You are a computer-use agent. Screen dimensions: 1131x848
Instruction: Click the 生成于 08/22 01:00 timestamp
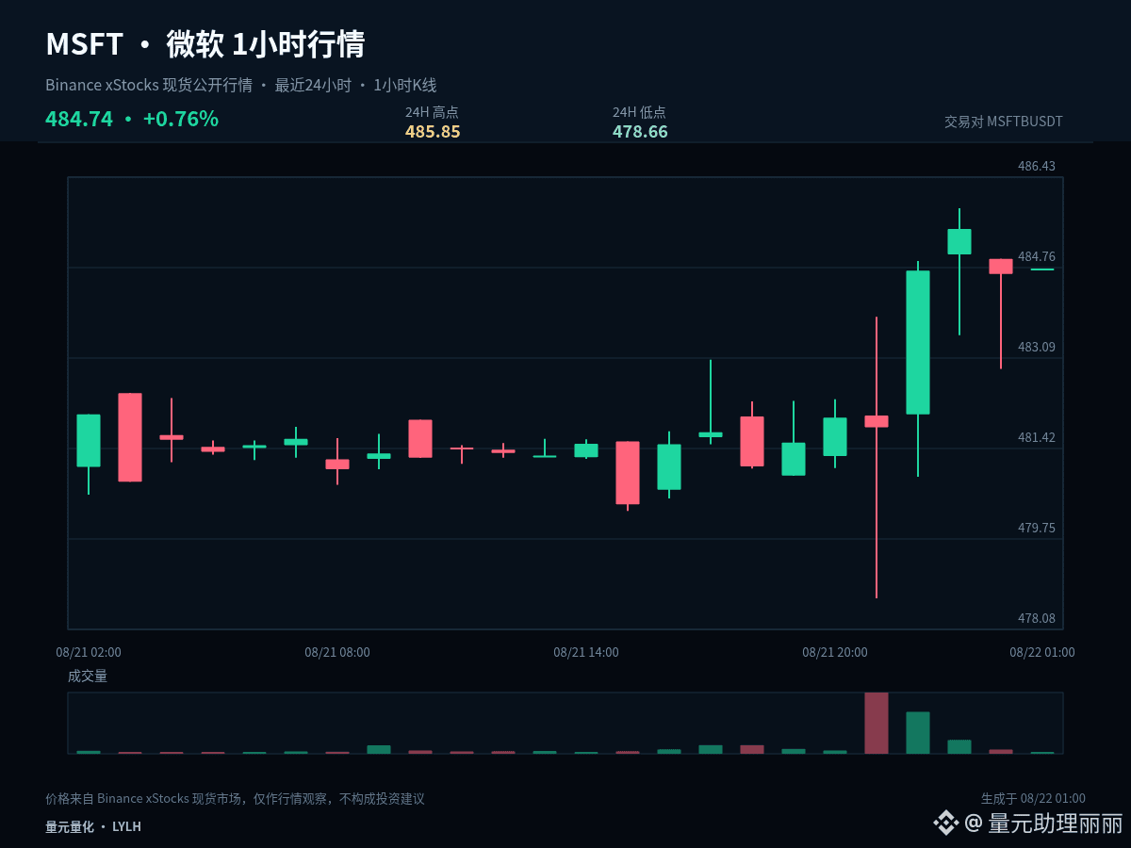point(1033,799)
